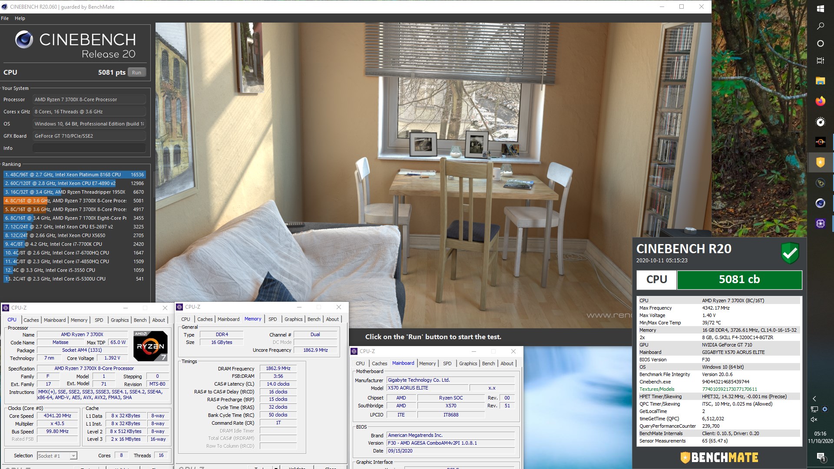Open the notification action center icon

pyautogui.click(x=820, y=456)
